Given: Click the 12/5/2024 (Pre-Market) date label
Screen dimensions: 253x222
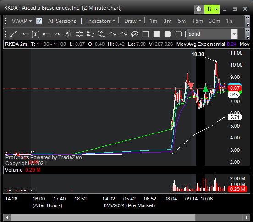Looking at the screenshot, I should pos(129,205).
